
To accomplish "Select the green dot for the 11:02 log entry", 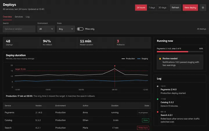I will click(x=158, y=99).
